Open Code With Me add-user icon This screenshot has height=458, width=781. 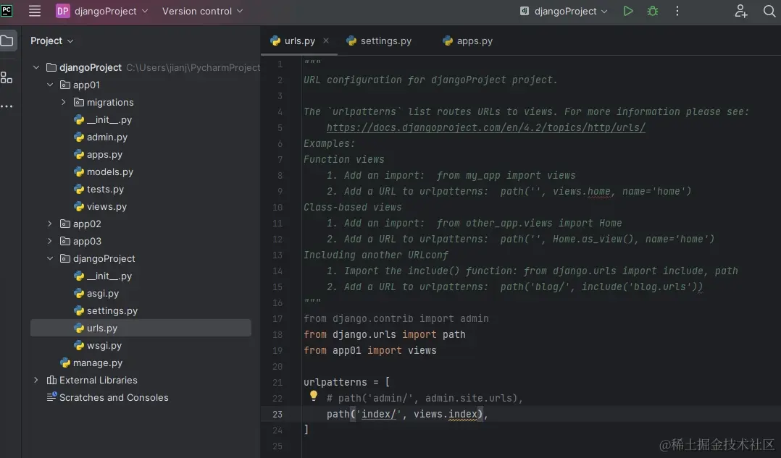(x=740, y=11)
